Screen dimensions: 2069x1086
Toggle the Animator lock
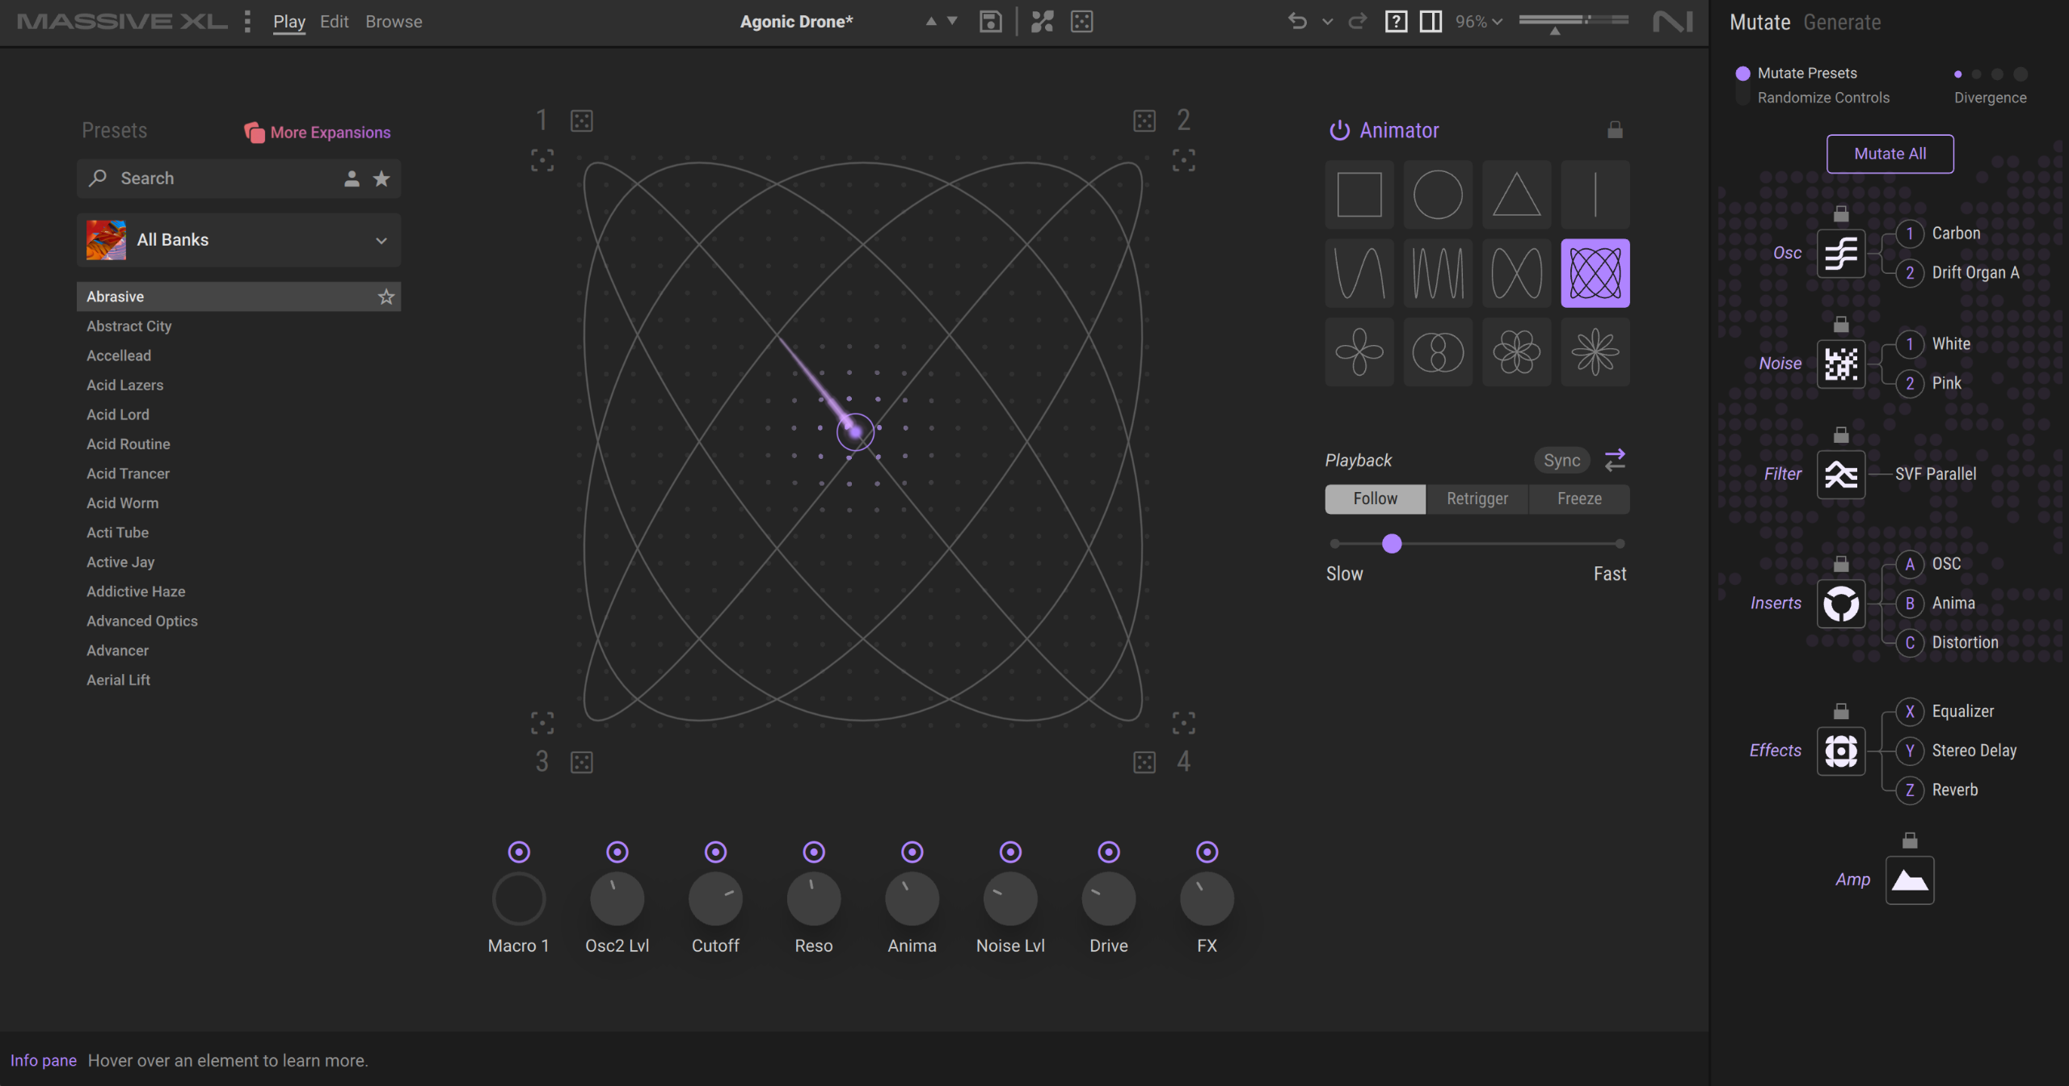pos(1615,129)
